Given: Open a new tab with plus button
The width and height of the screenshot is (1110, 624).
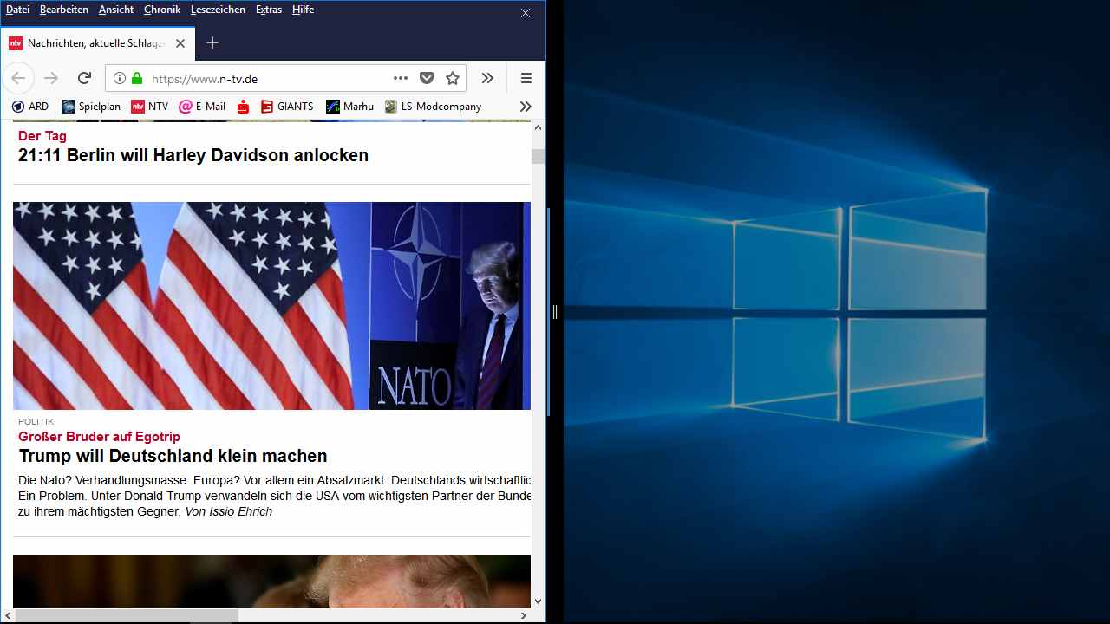Looking at the screenshot, I should (212, 42).
